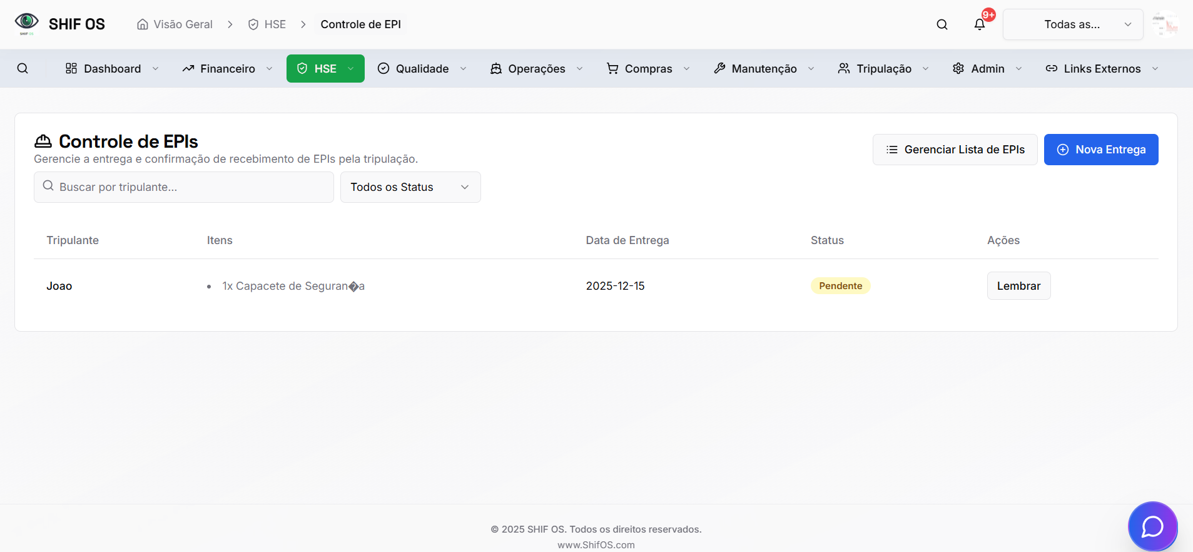This screenshot has width=1193, height=552.
Task: Click the Pendente status badge
Action: tap(840, 286)
